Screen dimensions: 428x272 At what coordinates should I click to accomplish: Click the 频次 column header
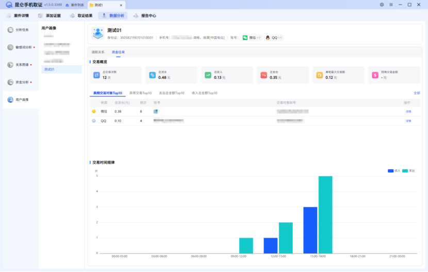pyautogui.click(x=143, y=103)
